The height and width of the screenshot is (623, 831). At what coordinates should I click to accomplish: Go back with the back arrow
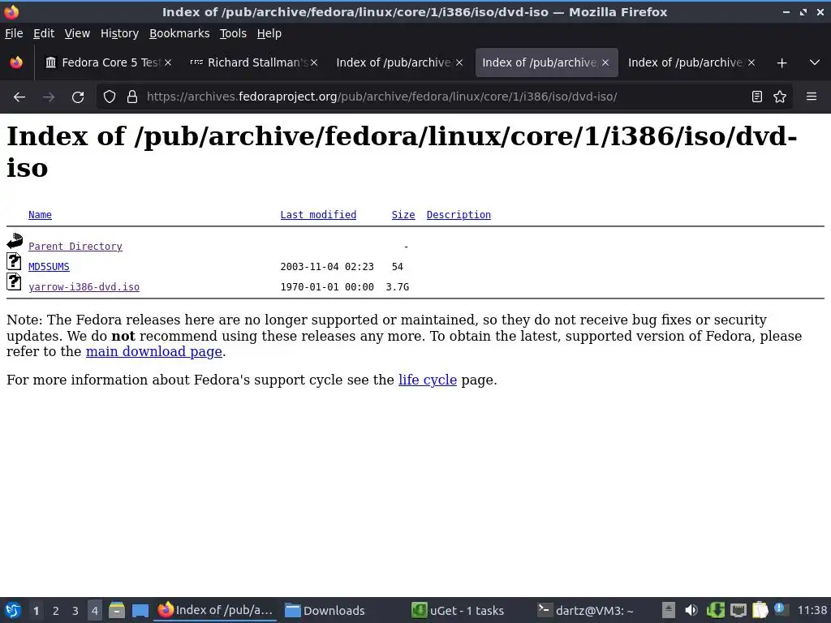click(x=19, y=97)
